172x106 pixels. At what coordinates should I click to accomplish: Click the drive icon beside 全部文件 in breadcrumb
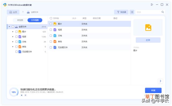[28, 12]
